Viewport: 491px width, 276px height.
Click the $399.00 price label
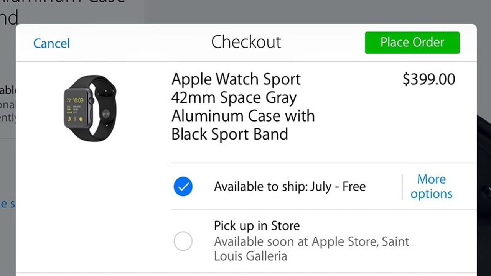pyautogui.click(x=428, y=79)
